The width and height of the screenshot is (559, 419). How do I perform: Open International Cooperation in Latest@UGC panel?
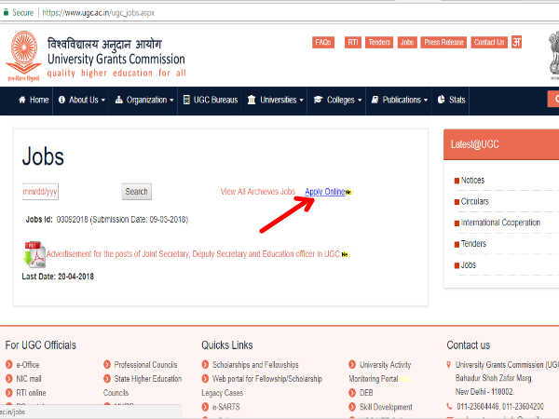500,223
